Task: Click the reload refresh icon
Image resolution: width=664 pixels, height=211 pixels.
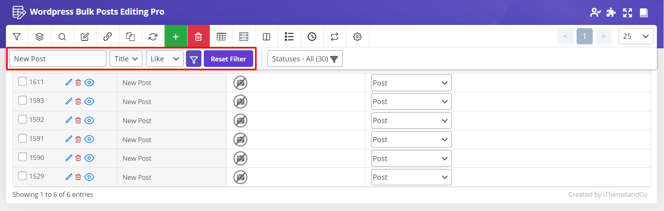Action: [x=153, y=37]
